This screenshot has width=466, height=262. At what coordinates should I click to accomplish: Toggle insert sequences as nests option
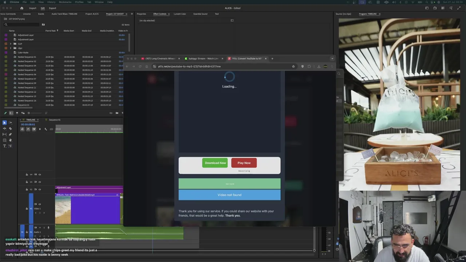click(22, 129)
